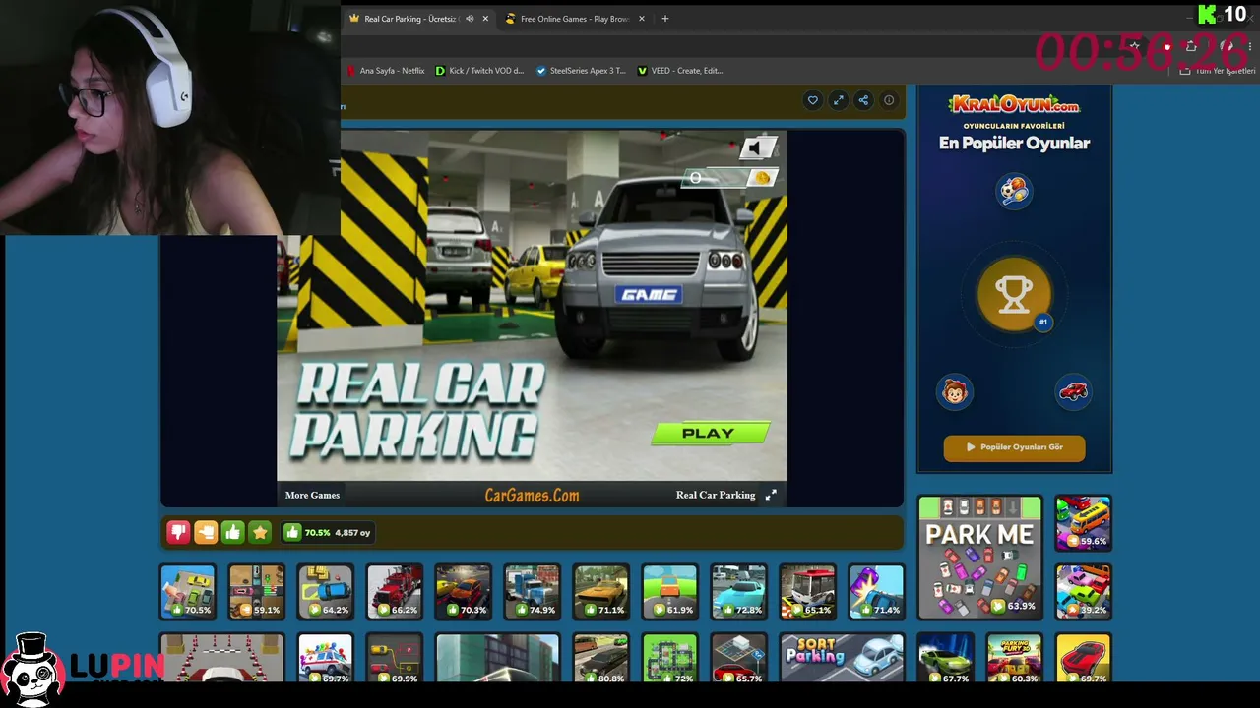This screenshot has width=1260, height=708.
Task: Toggle fullscreen beside Real Car Parking label
Action: 771,495
